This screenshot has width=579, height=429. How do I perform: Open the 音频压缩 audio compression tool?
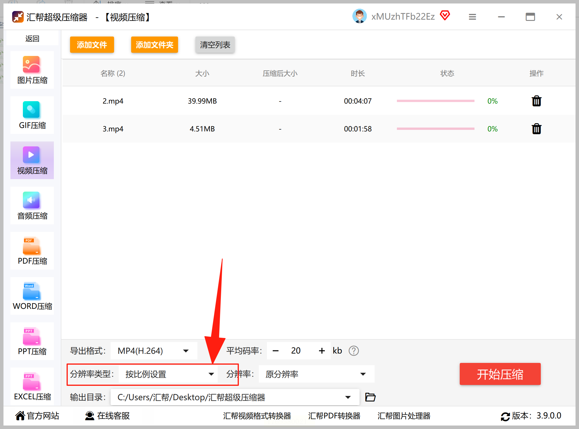pos(32,206)
